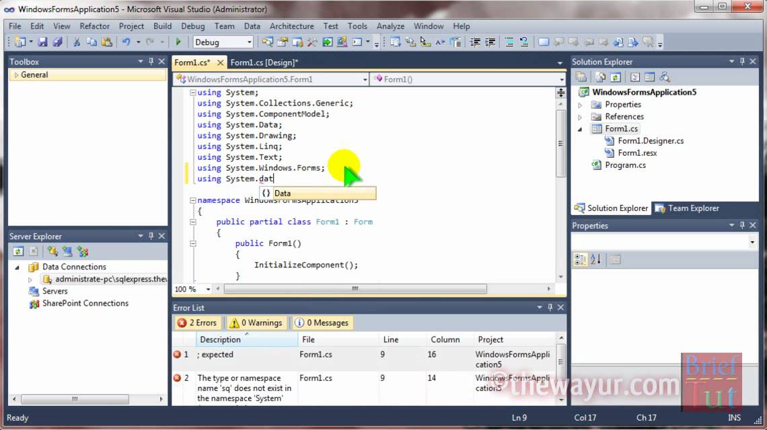Sort Properties alphabetically with the A-Z icon
767x430 pixels.
tap(596, 259)
